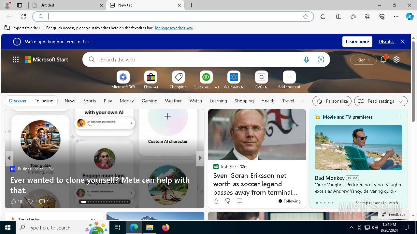Click Learn more on Terms banner
This screenshot has height=234, width=417.
357,42
